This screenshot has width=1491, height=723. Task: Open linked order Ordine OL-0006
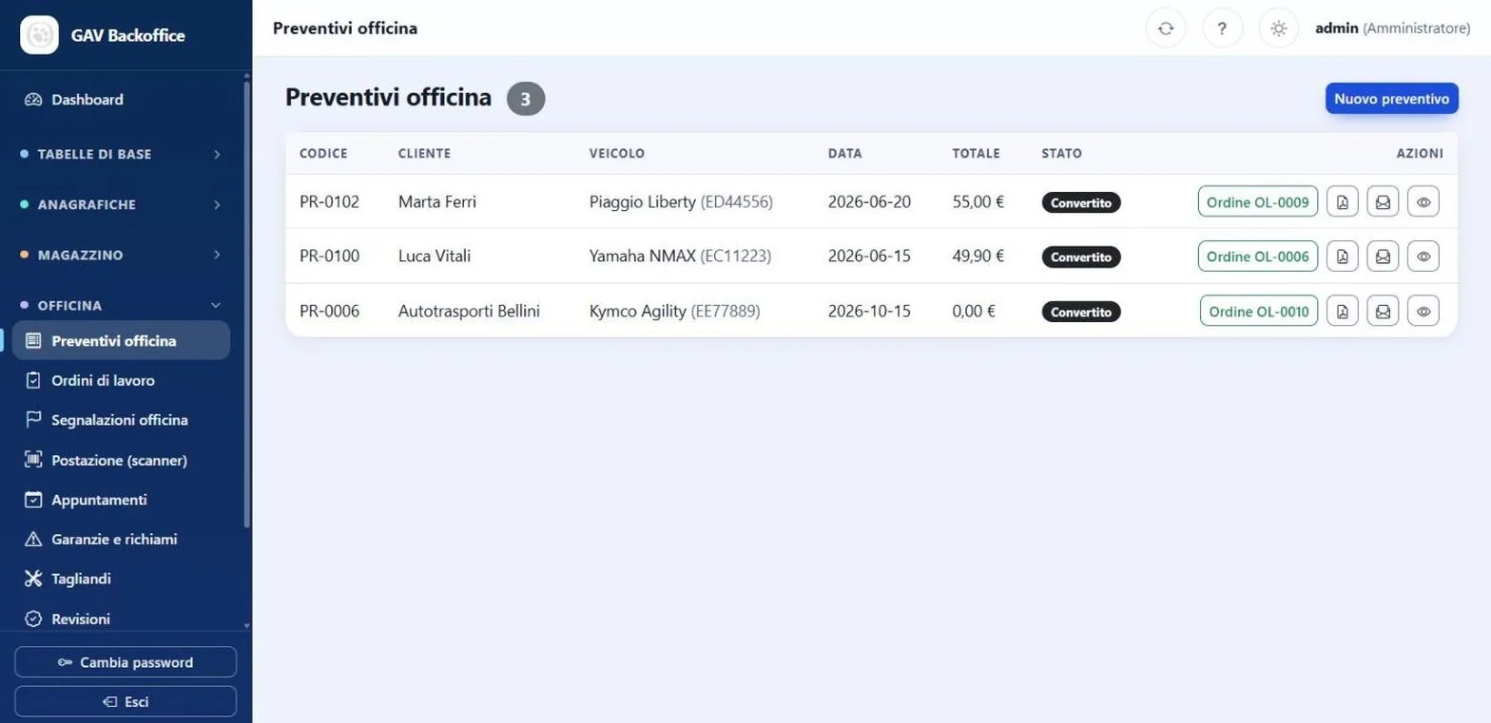[1258, 257]
